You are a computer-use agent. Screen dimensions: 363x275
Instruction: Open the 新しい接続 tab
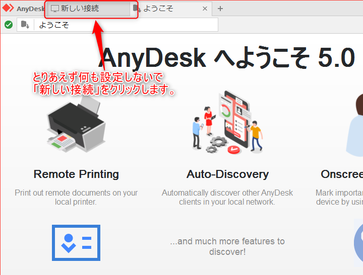coord(89,9)
